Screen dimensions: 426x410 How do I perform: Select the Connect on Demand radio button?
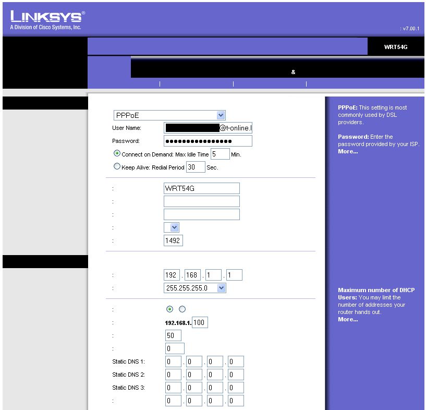click(x=117, y=153)
